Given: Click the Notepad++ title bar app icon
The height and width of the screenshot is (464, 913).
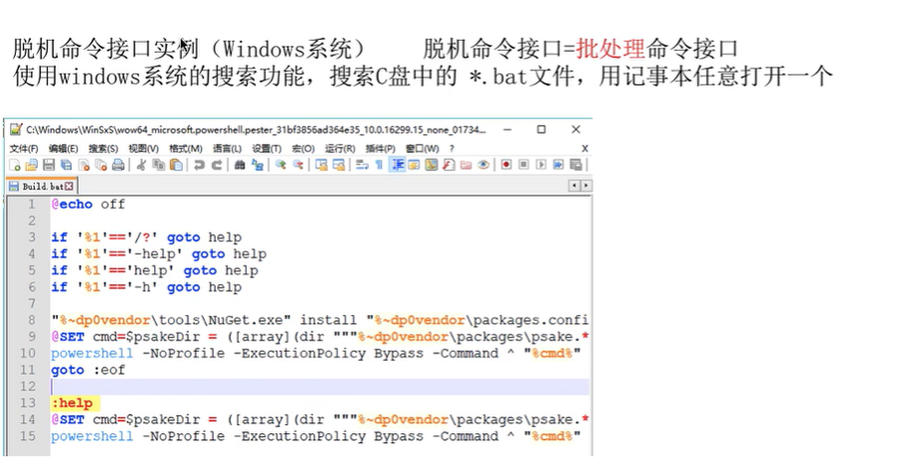Looking at the screenshot, I should tap(16, 129).
